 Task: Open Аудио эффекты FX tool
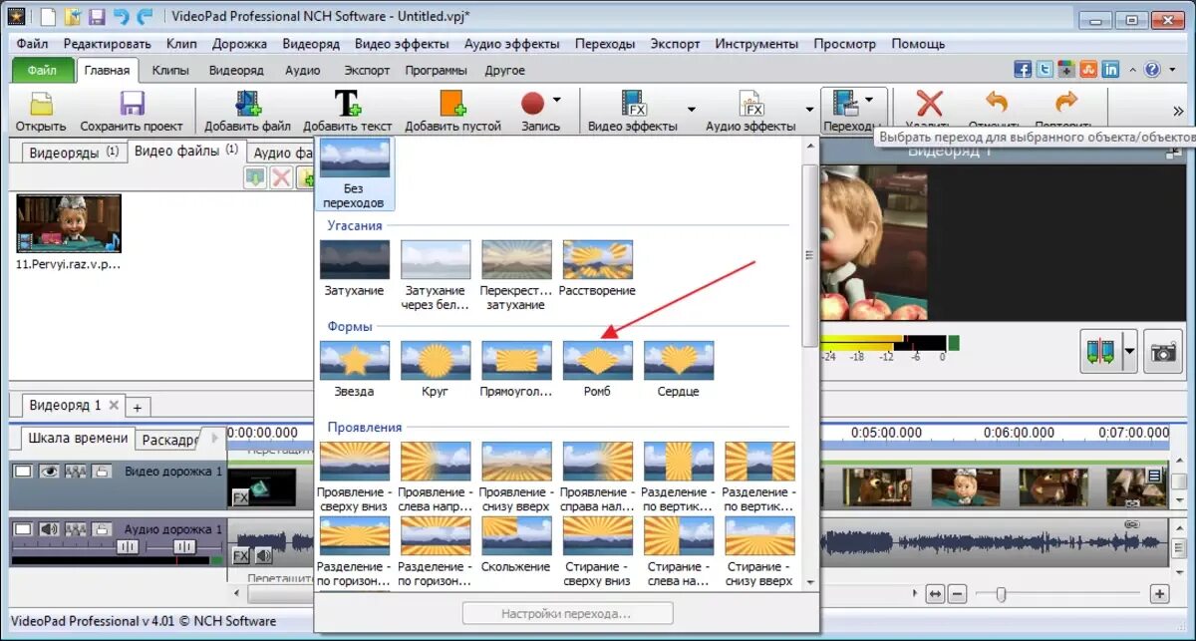tap(750, 104)
